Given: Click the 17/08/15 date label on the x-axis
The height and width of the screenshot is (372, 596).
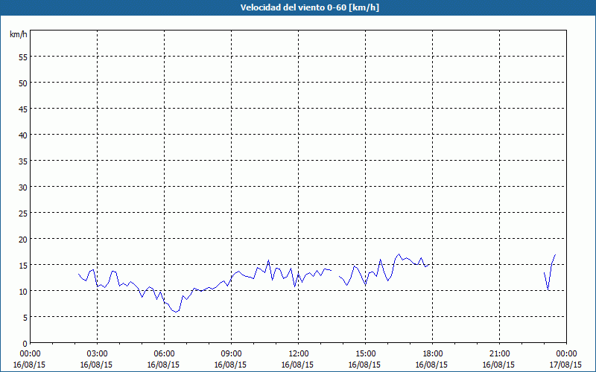Looking at the screenshot, I should coord(566,365).
